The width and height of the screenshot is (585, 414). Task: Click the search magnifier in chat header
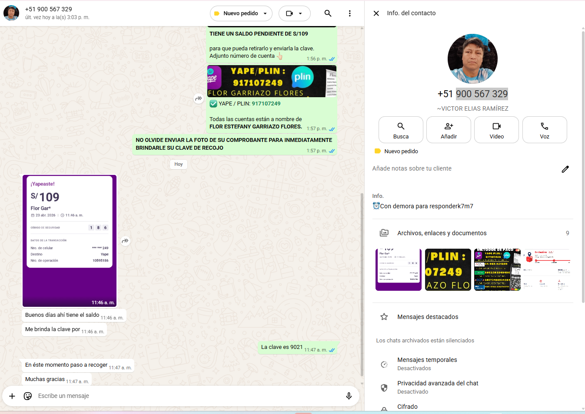328,13
